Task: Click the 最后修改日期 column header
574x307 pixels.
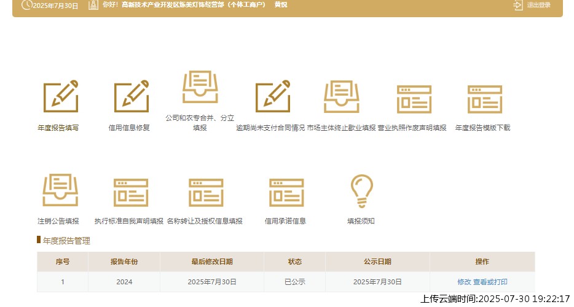Action: (212, 262)
